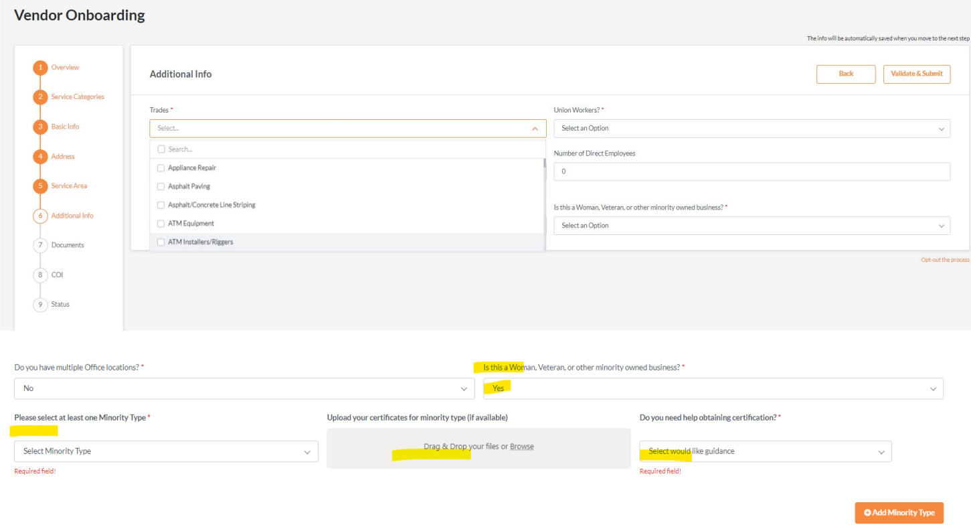Check the Appliance Repair trade checkbox
The height and width of the screenshot is (527, 971).
click(x=161, y=168)
